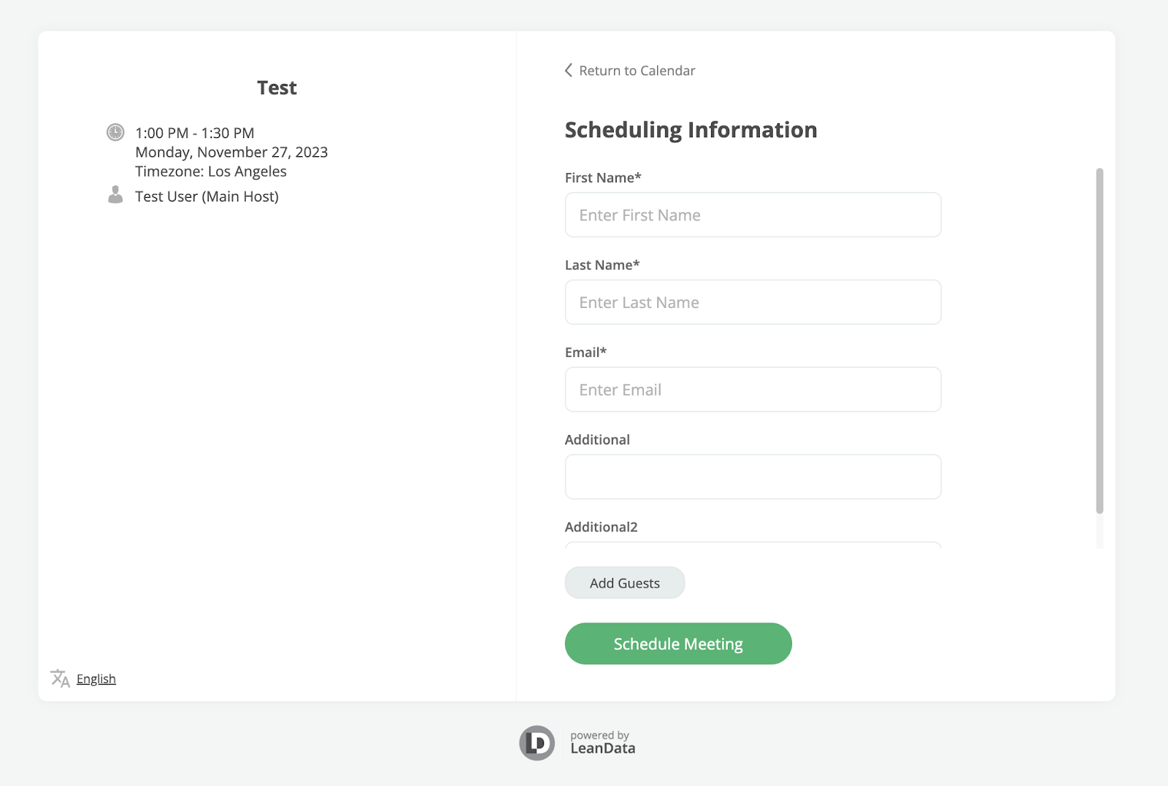Screen dimensions: 1168x786
Task: Click the translate language icon
Action: pos(60,678)
